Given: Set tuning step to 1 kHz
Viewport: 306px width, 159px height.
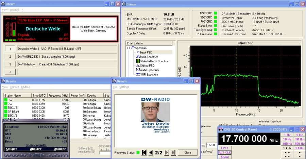Looking at the screenshot, I should (287, 148).
